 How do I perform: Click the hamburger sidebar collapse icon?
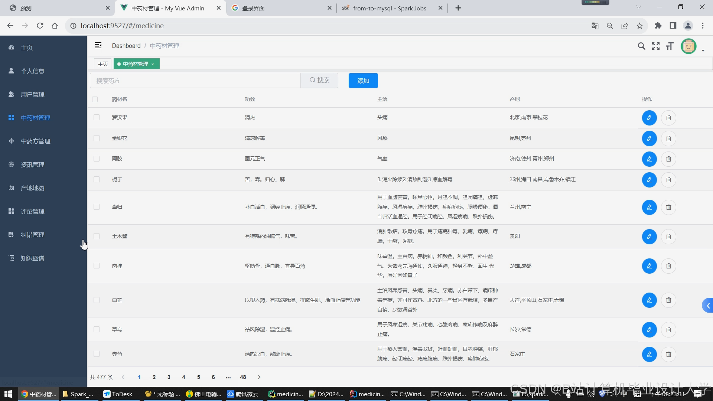[x=98, y=45]
